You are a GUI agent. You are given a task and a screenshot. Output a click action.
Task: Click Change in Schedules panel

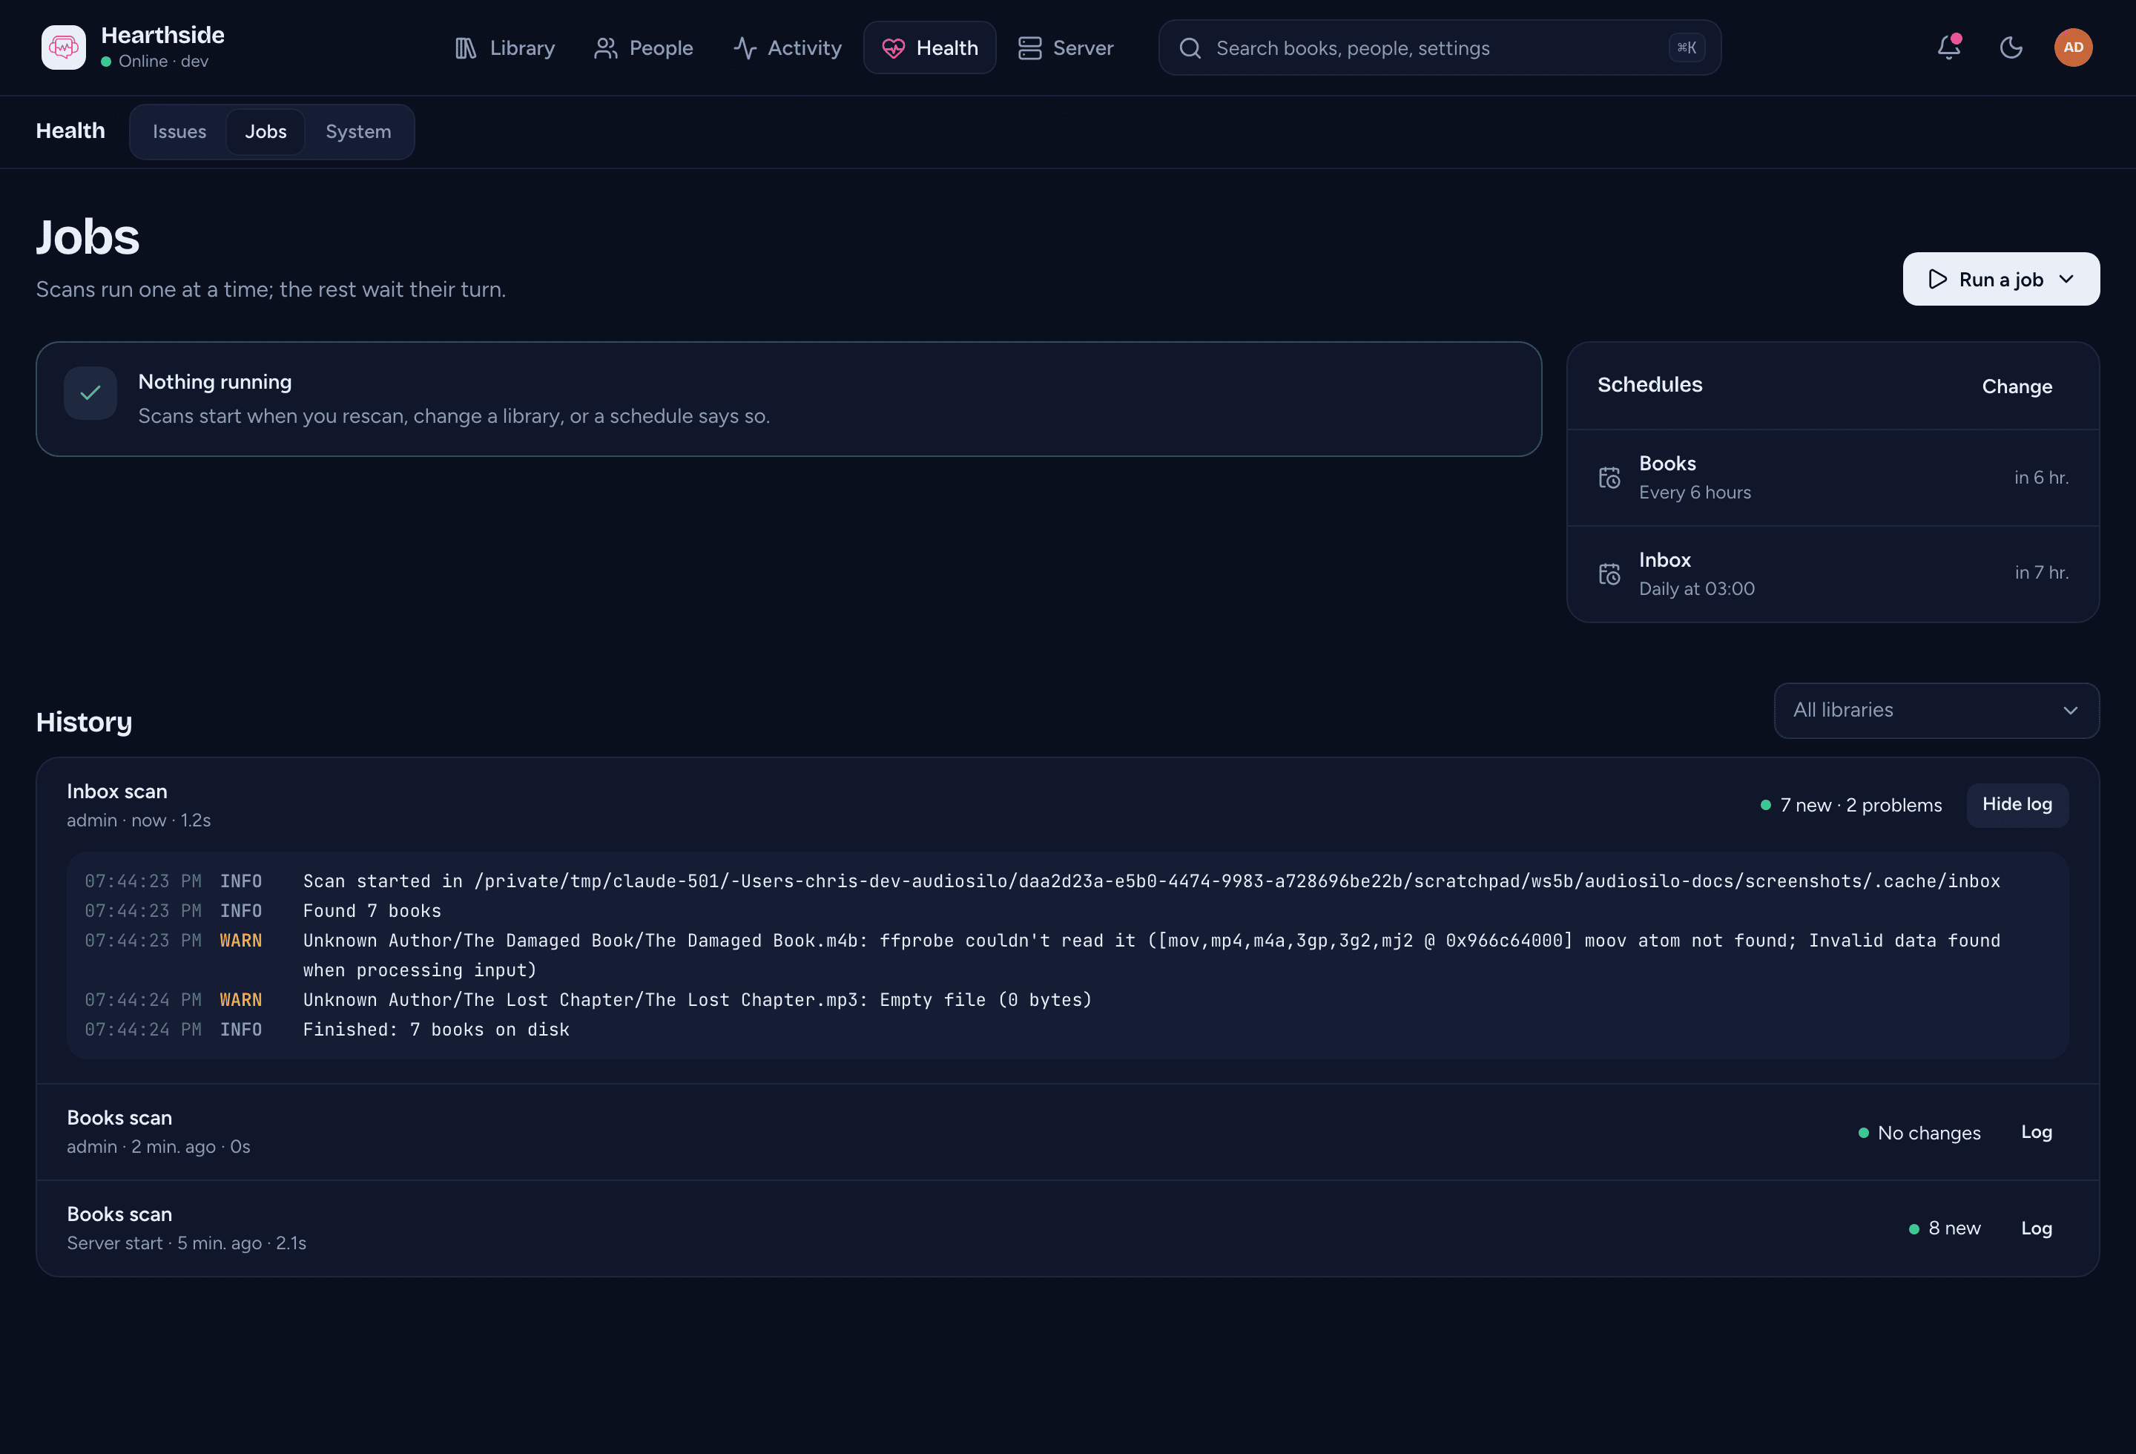(2017, 386)
